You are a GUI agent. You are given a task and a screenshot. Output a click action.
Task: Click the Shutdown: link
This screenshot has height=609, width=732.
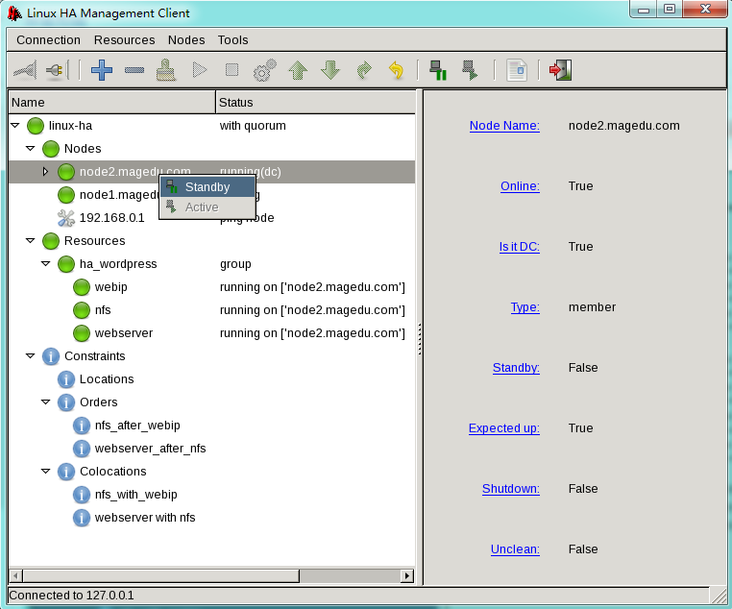pyautogui.click(x=511, y=489)
